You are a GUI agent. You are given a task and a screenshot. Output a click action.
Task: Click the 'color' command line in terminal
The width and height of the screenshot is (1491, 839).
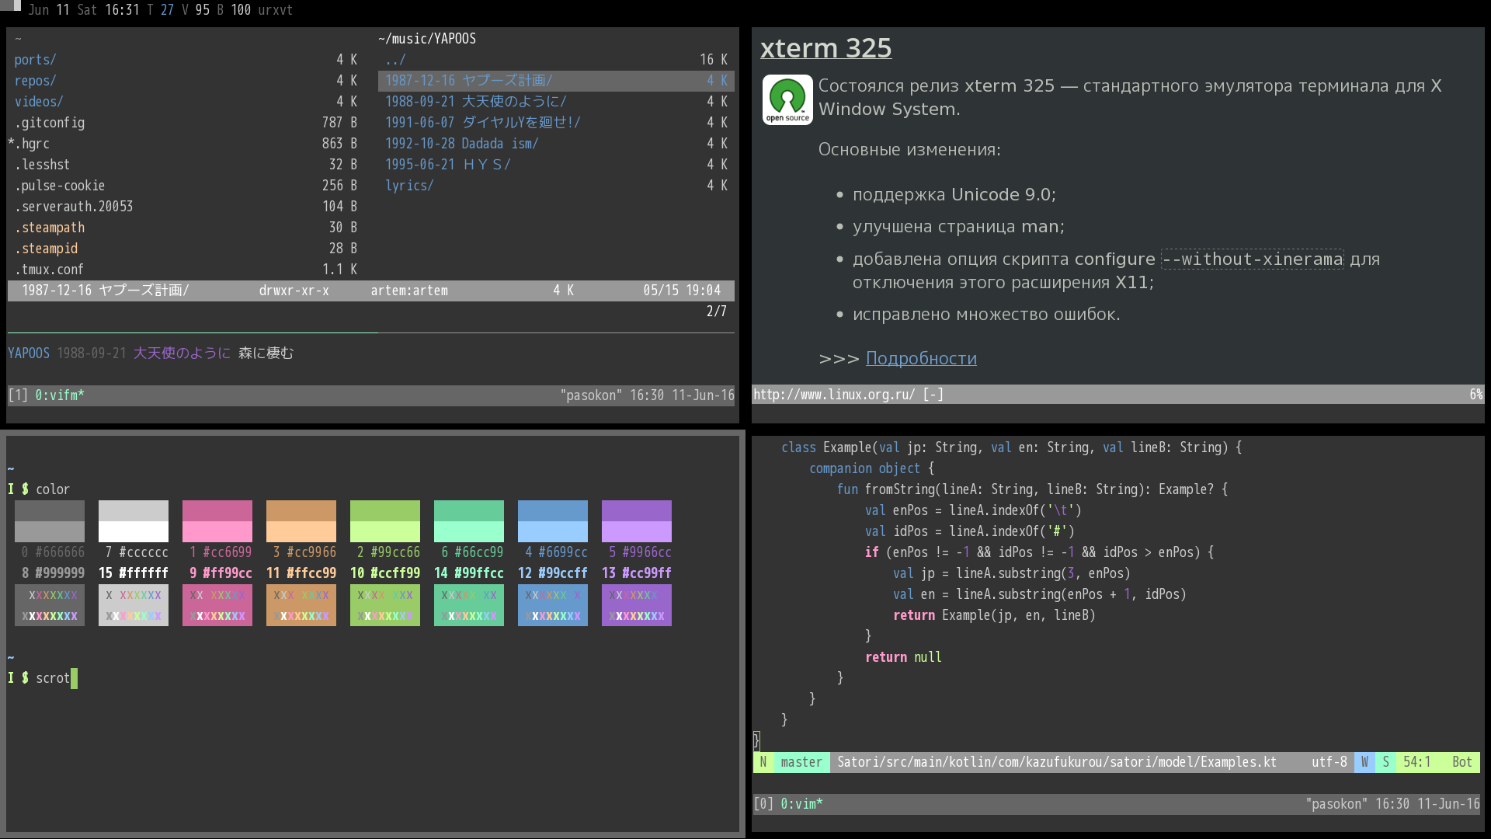click(x=39, y=489)
